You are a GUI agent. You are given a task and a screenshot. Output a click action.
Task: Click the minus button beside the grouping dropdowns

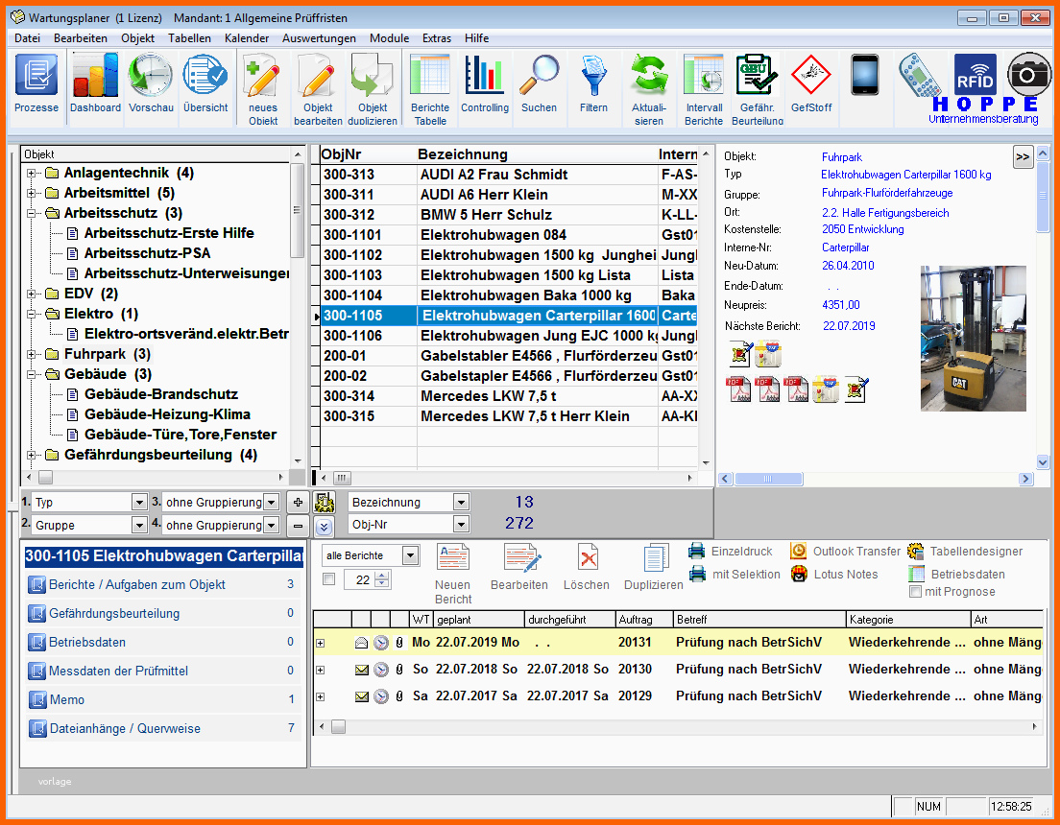point(298,526)
